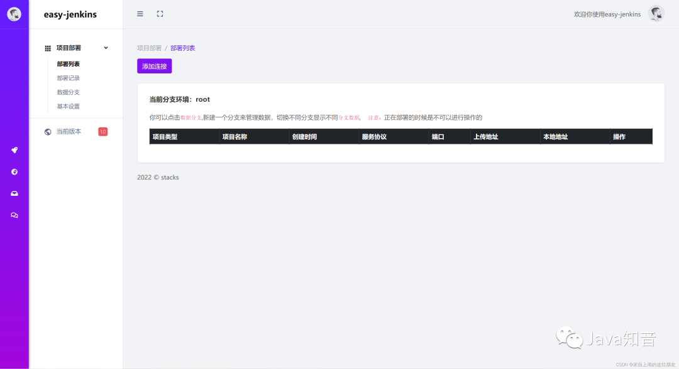
Task: Click the globe icon in purple sidebar
Action: pyautogui.click(x=14, y=172)
